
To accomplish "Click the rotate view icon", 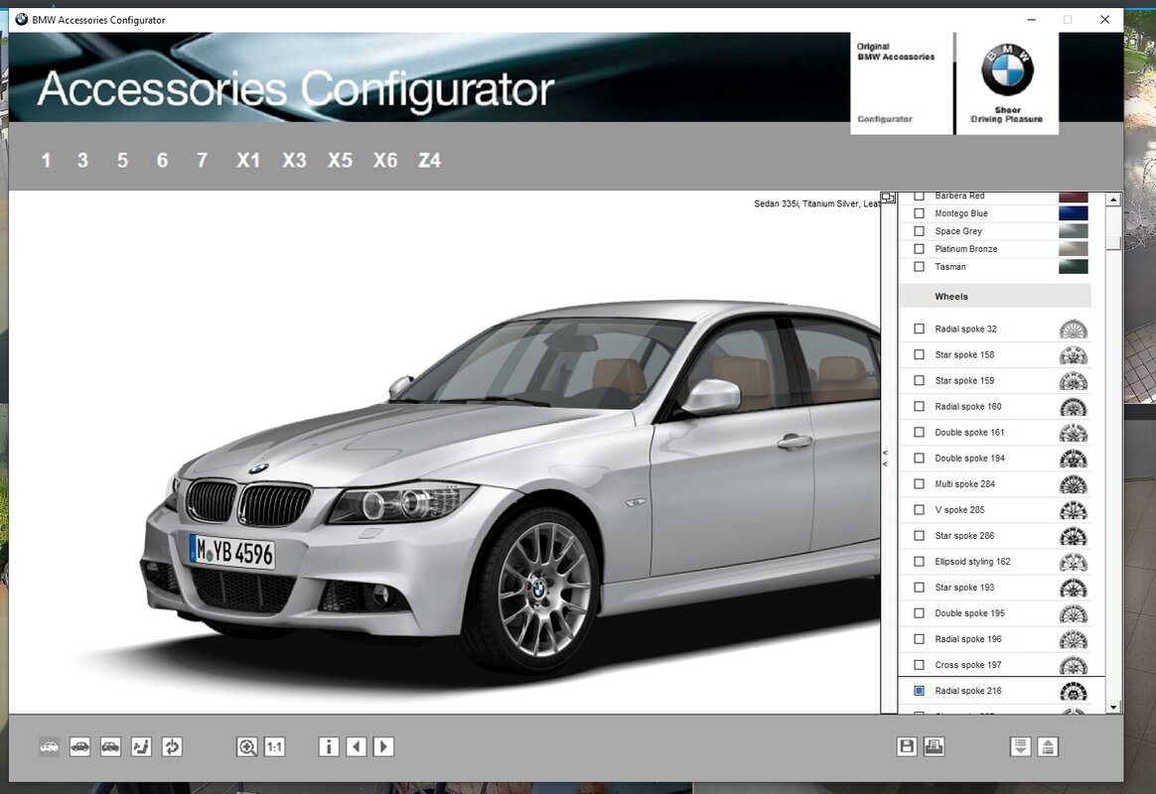I will pyautogui.click(x=172, y=747).
